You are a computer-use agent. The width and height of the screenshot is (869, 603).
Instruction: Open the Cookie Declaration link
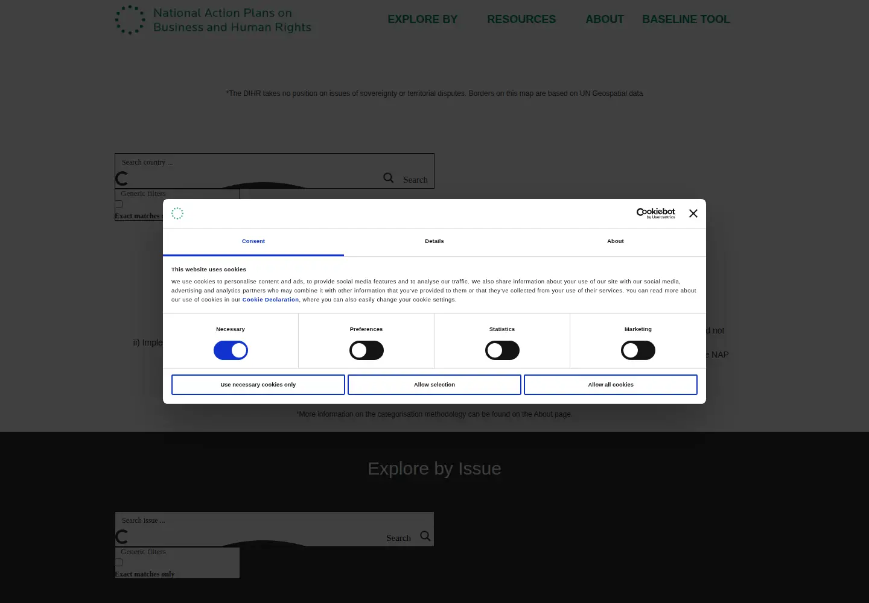(270, 300)
